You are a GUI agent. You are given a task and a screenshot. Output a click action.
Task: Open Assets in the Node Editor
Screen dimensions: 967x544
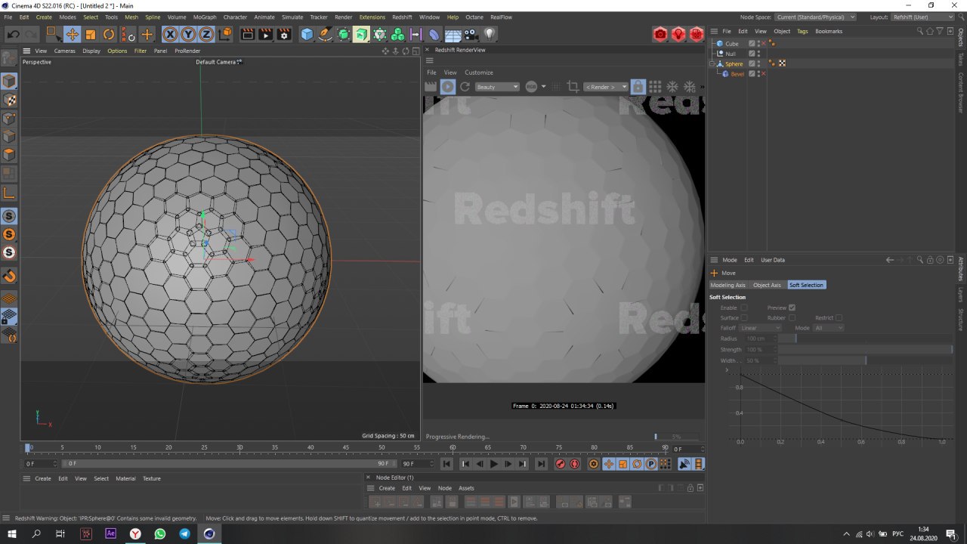[x=466, y=488]
